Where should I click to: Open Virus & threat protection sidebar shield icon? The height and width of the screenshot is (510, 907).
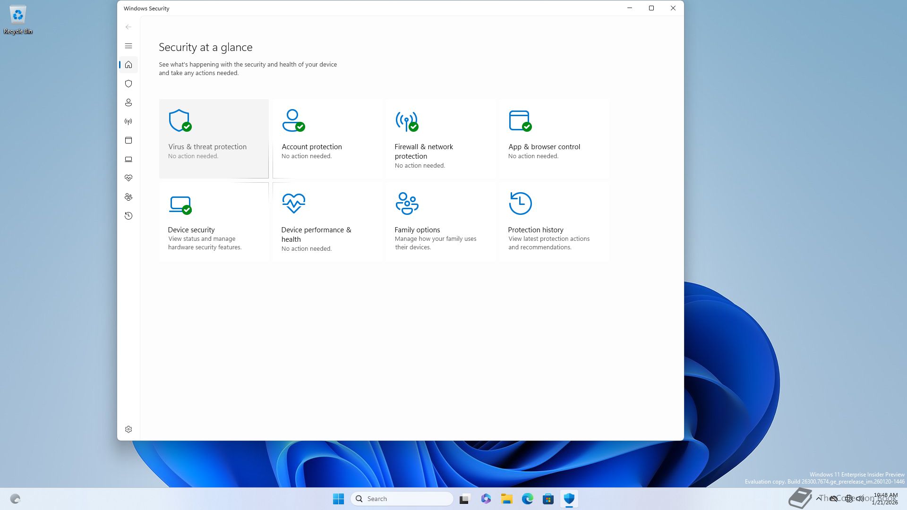tap(128, 84)
